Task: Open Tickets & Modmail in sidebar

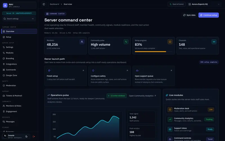Action: [19, 96]
